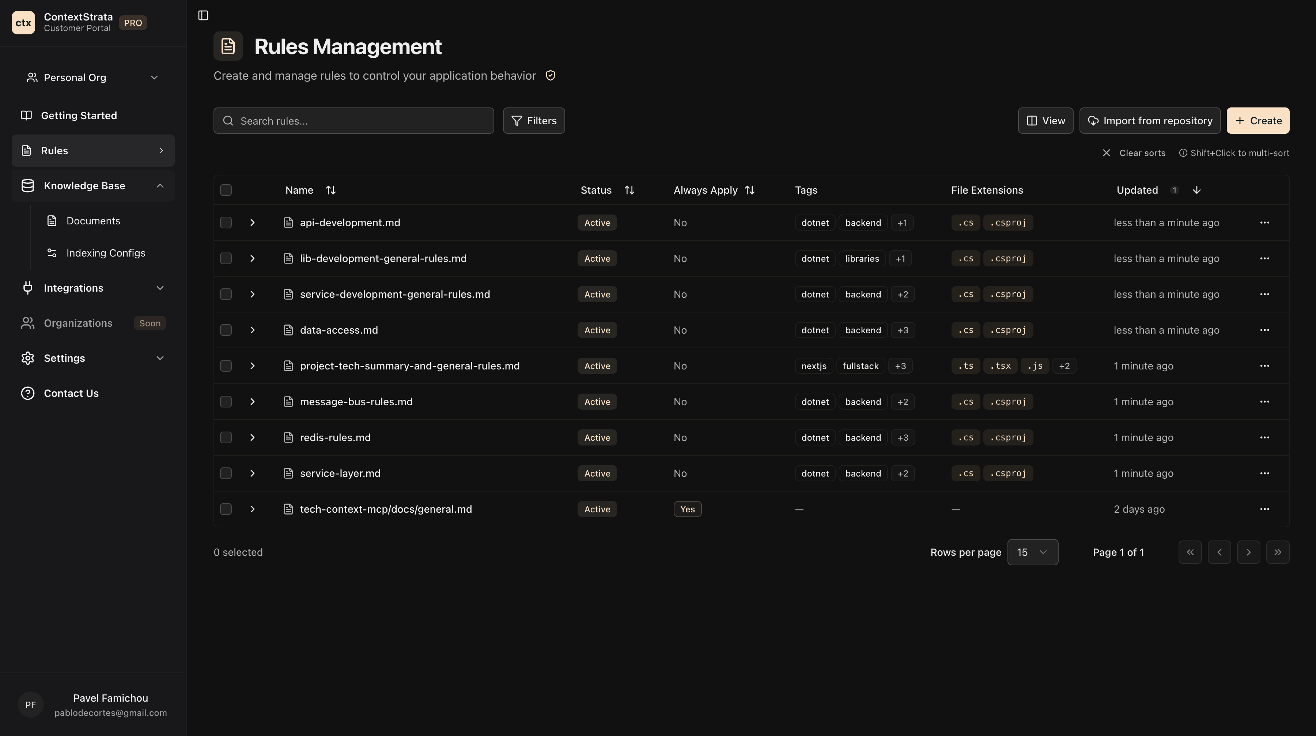Open row actions for project-tech-summary-and-general-rules.md
The image size is (1316, 736).
1264,366
